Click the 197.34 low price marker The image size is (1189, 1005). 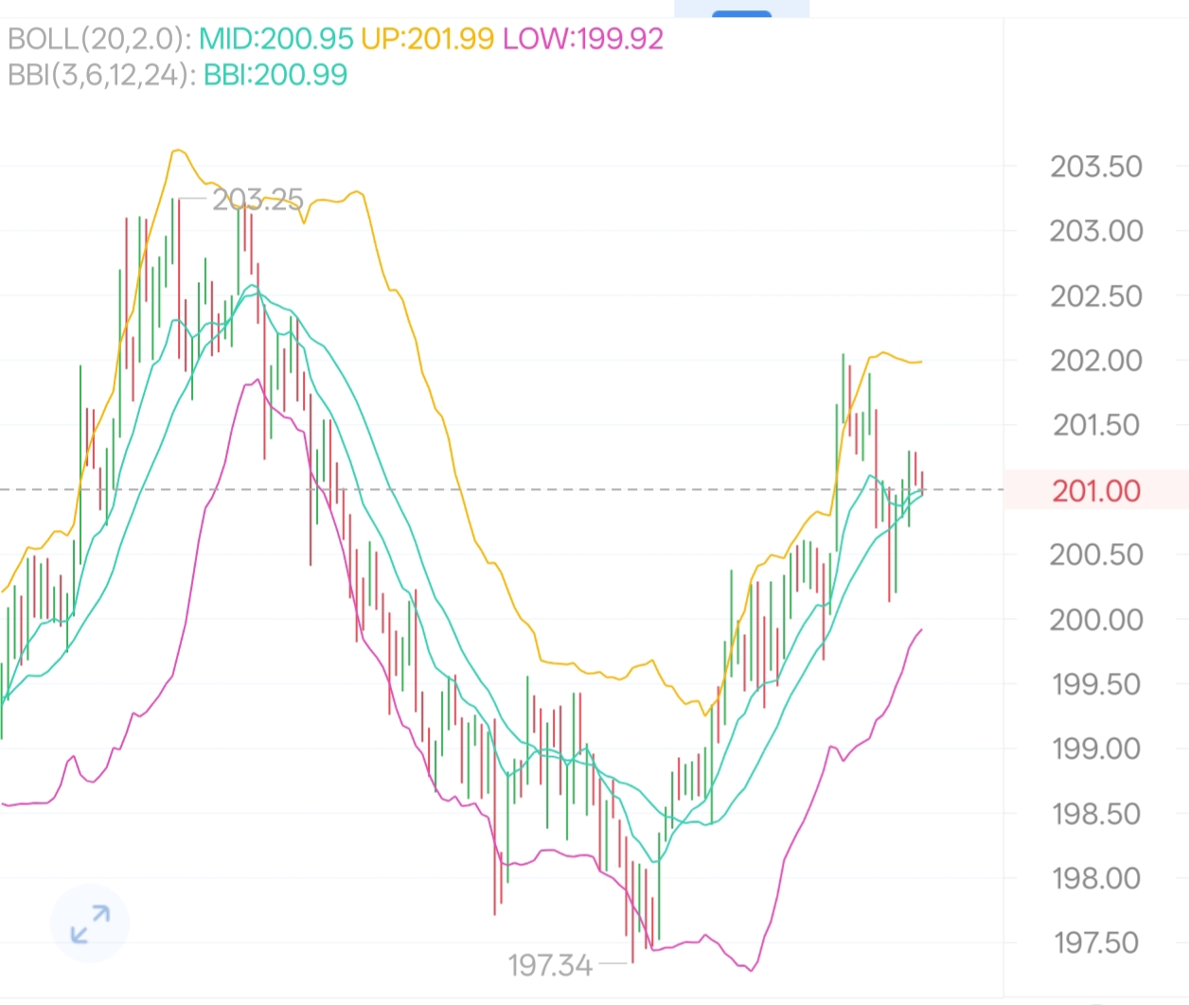pyautogui.click(x=550, y=965)
